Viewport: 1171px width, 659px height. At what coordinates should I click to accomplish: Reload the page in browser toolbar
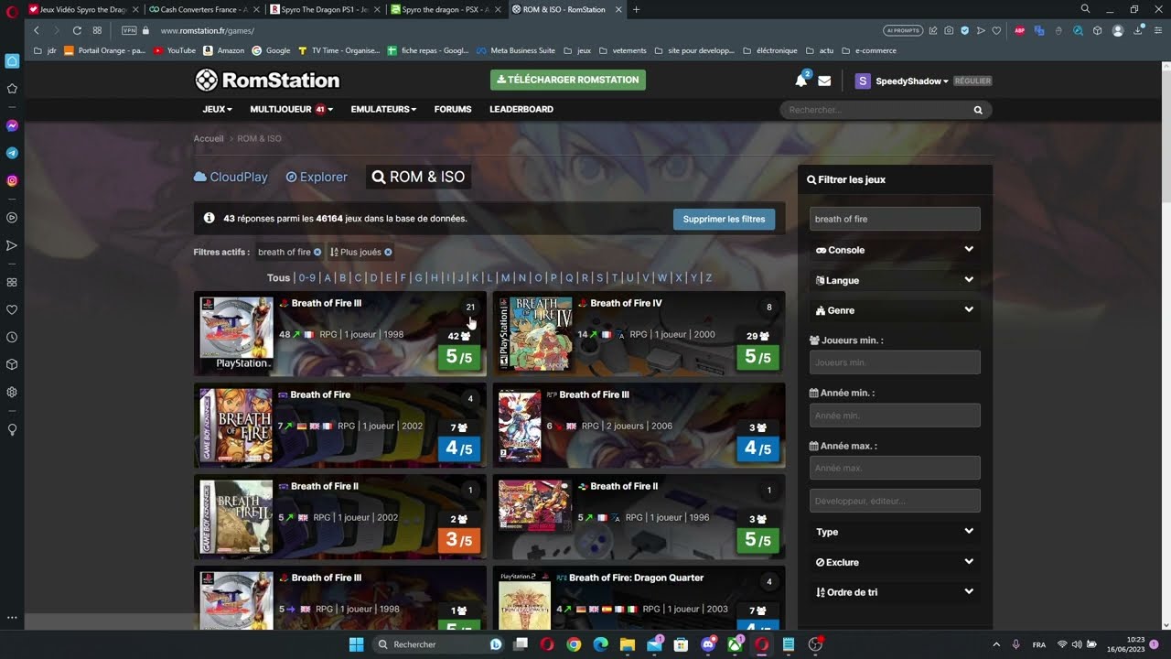[x=77, y=30]
